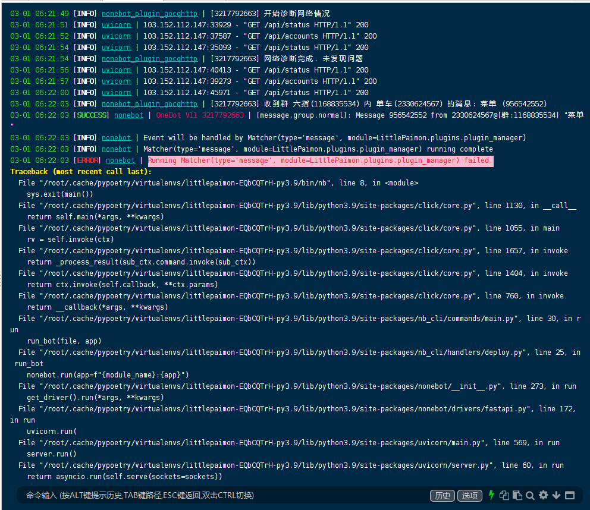Click the scroll-to-bottom arrow icon
The width and height of the screenshot is (590, 510).
[x=556, y=495]
